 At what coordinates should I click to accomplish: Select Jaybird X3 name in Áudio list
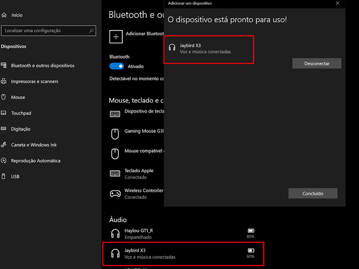pyautogui.click(x=135, y=251)
